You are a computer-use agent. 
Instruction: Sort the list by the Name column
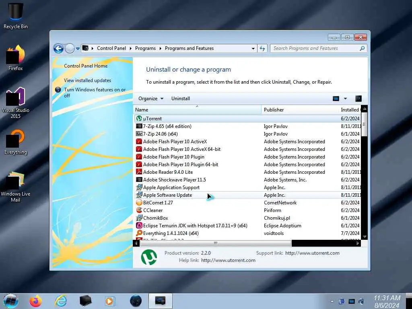[197, 109]
